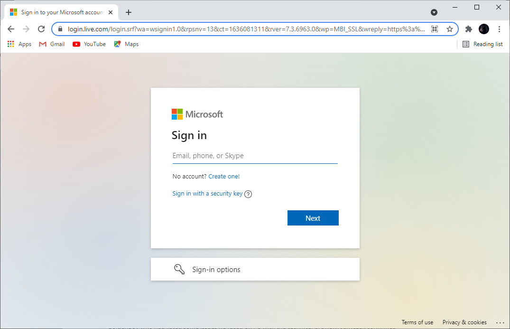Click the Sign in heading text

[189, 135]
